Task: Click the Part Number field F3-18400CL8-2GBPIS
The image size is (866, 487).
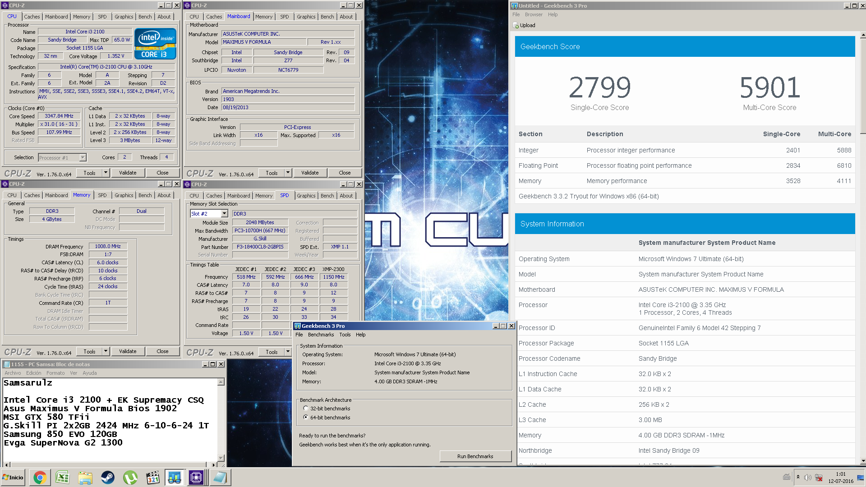Action: 260,247
